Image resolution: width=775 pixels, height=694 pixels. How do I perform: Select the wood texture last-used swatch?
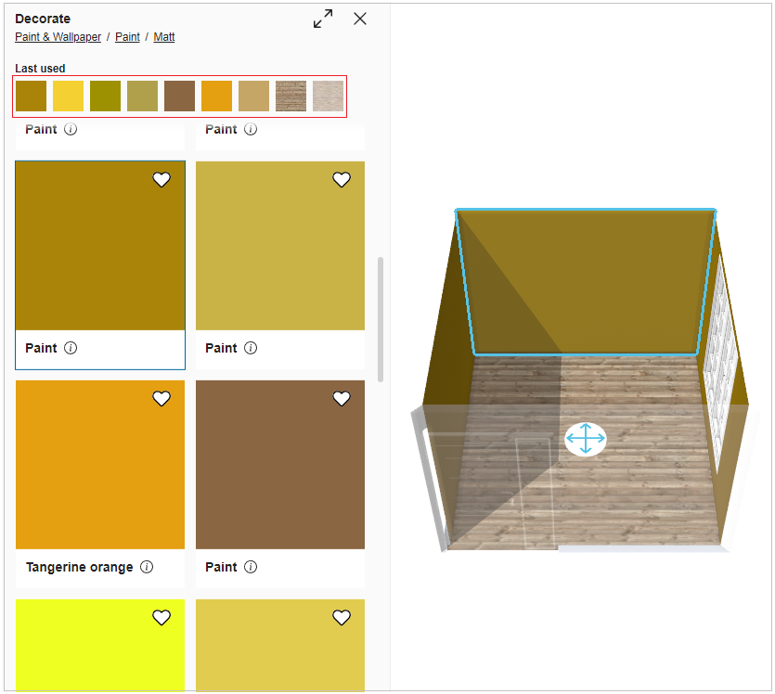pos(291,96)
